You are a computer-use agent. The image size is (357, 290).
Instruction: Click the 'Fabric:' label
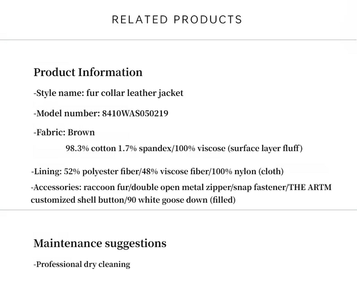tap(50, 132)
